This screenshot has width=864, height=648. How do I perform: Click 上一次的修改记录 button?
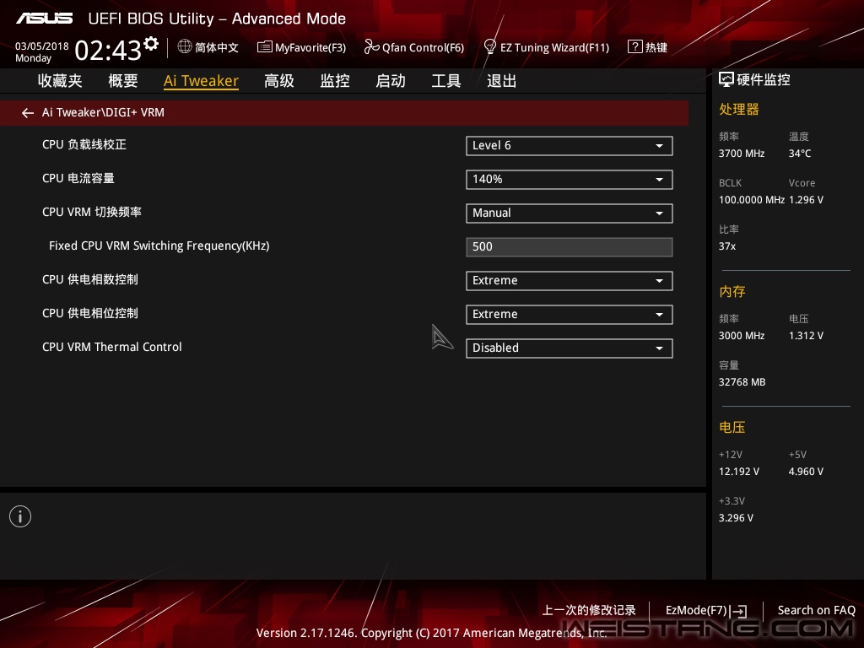[589, 610]
